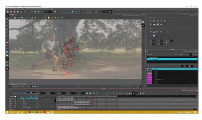Click the Cortana circle on taskbar
This screenshot has height=120, width=202.
(11, 112)
